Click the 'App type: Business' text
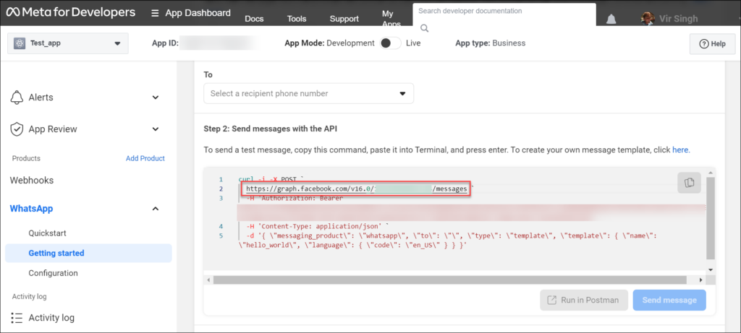The image size is (741, 333). tap(491, 43)
